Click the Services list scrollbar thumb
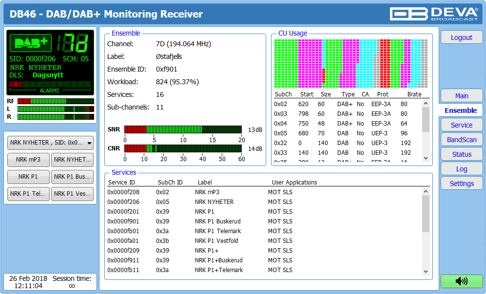 426,214
